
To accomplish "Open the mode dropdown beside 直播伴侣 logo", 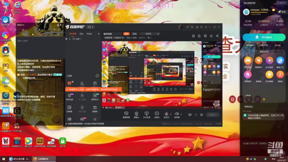I will point(90,27).
